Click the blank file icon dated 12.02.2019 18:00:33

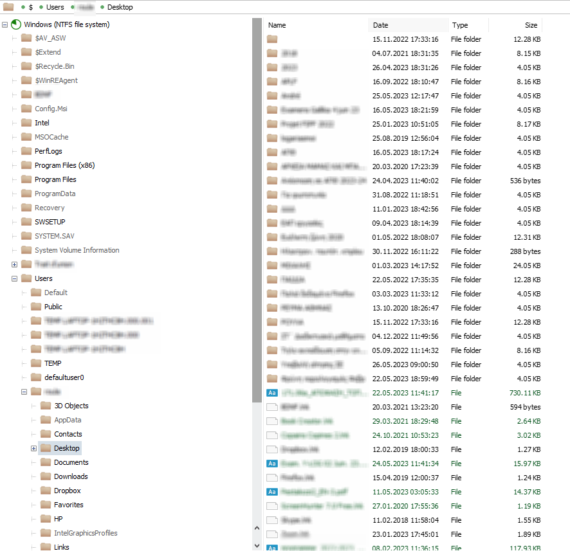pos(272,449)
